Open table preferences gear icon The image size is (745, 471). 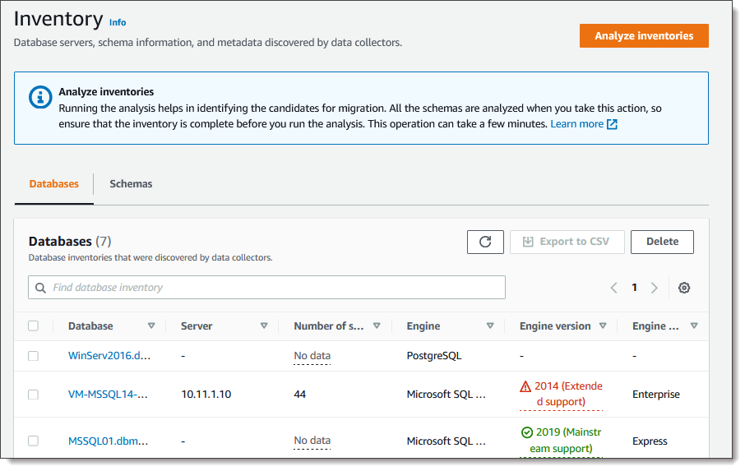point(684,288)
